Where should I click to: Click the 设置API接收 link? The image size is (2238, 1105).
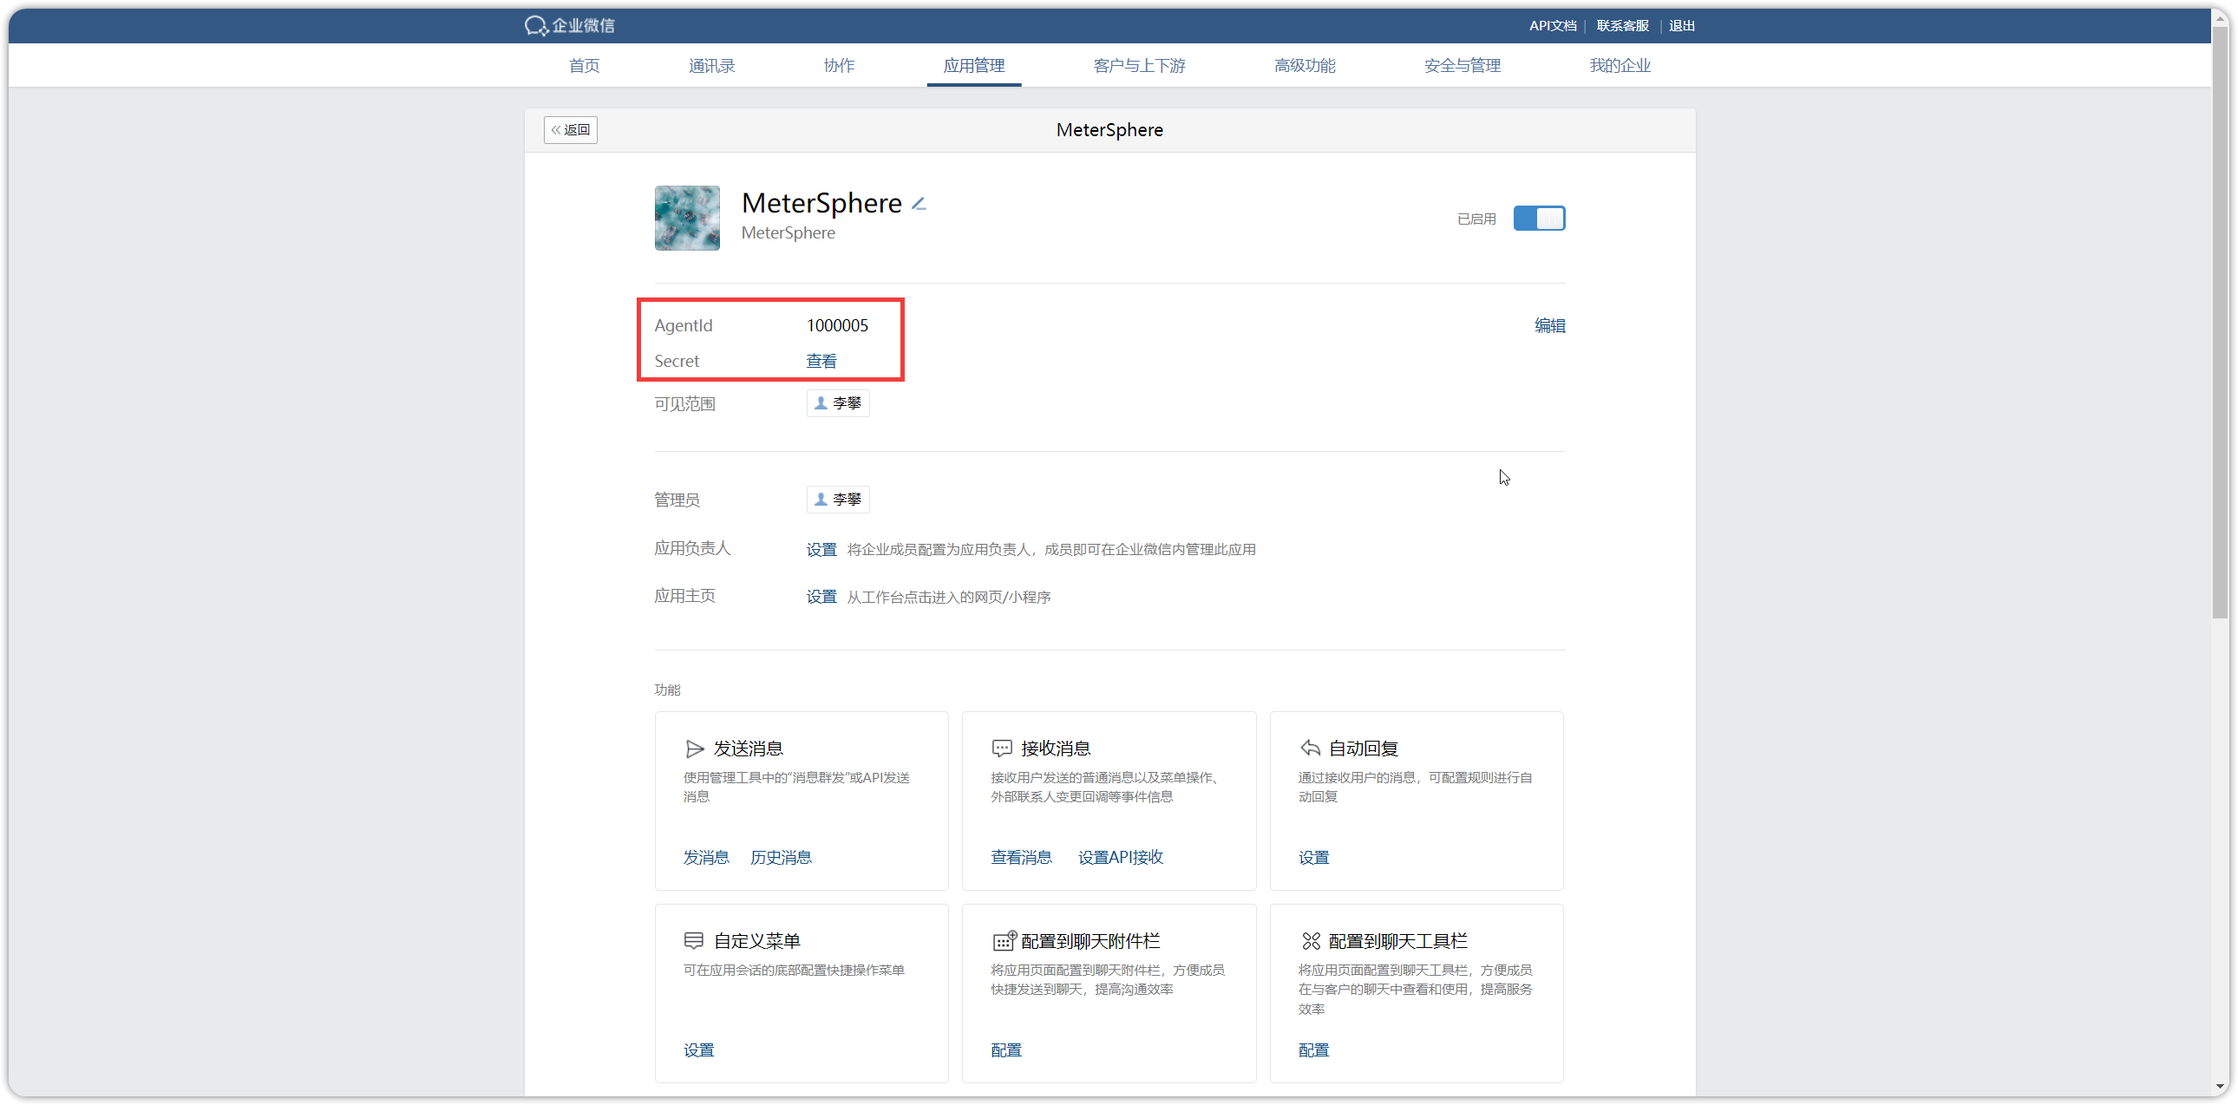pyautogui.click(x=1121, y=858)
